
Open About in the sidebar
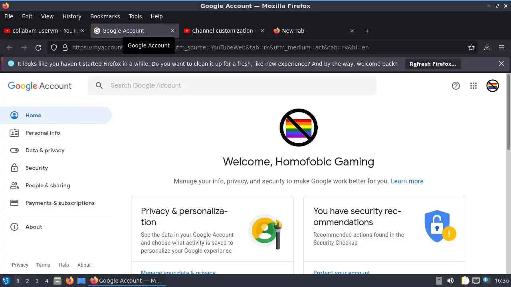56,227
